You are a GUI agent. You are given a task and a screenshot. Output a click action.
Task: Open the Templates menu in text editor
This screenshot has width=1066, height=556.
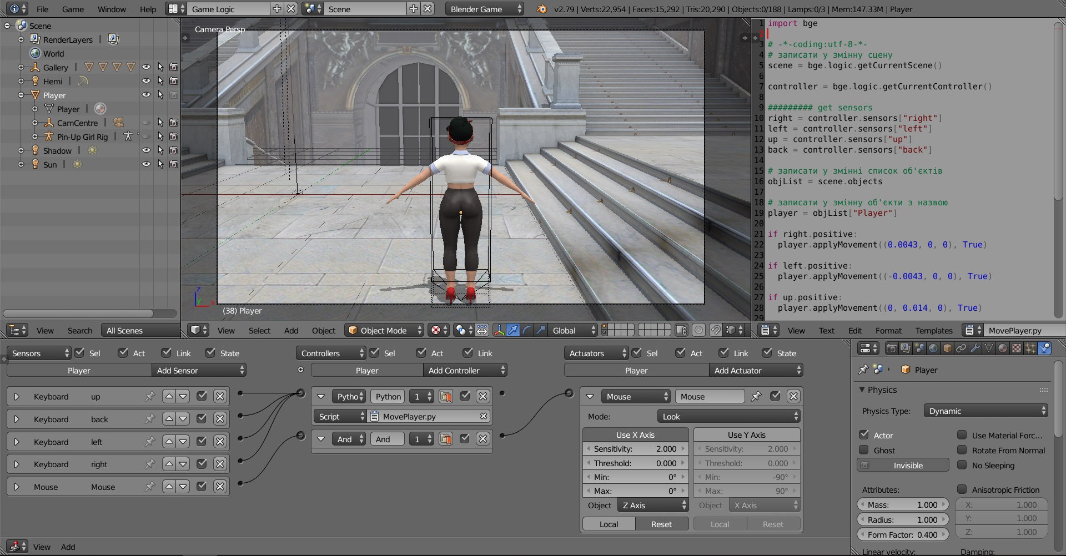click(934, 330)
